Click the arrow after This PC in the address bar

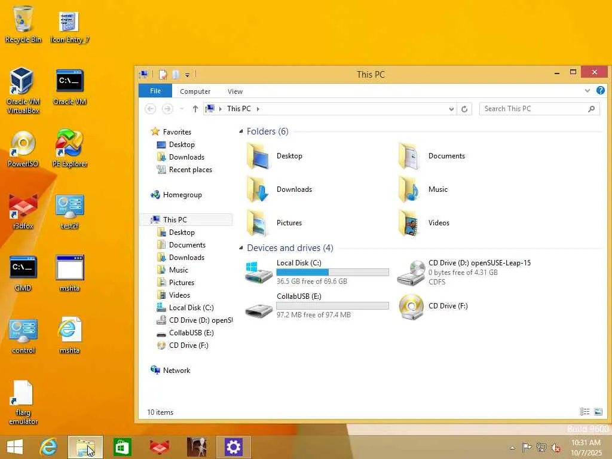click(258, 109)
